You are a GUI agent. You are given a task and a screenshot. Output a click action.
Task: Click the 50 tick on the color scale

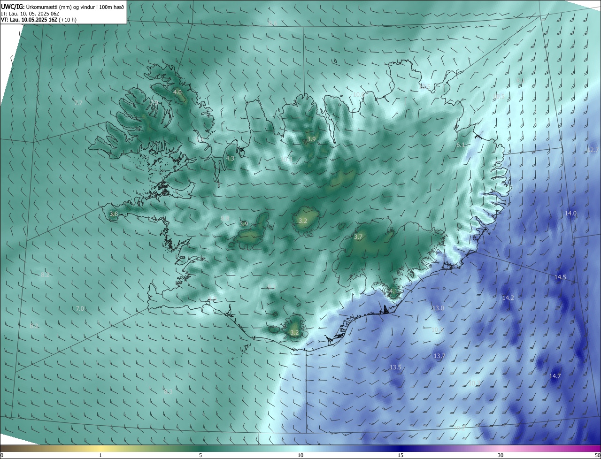point(597,455)
